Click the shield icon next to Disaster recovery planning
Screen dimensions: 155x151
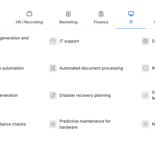click(x=53, y=95)
